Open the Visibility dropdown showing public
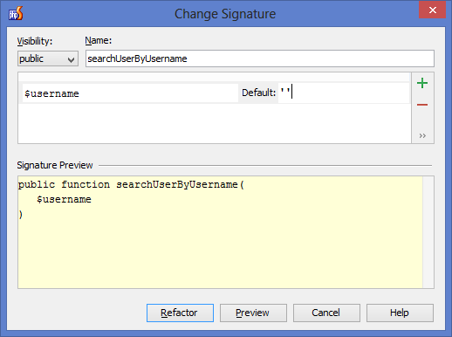Screen dimensions: 452x337 48,58
